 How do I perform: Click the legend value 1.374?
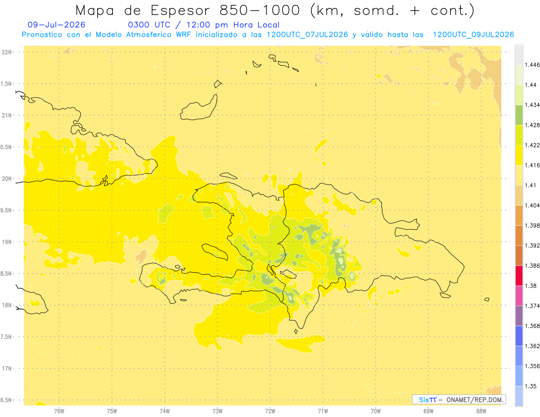coord(533,306)
